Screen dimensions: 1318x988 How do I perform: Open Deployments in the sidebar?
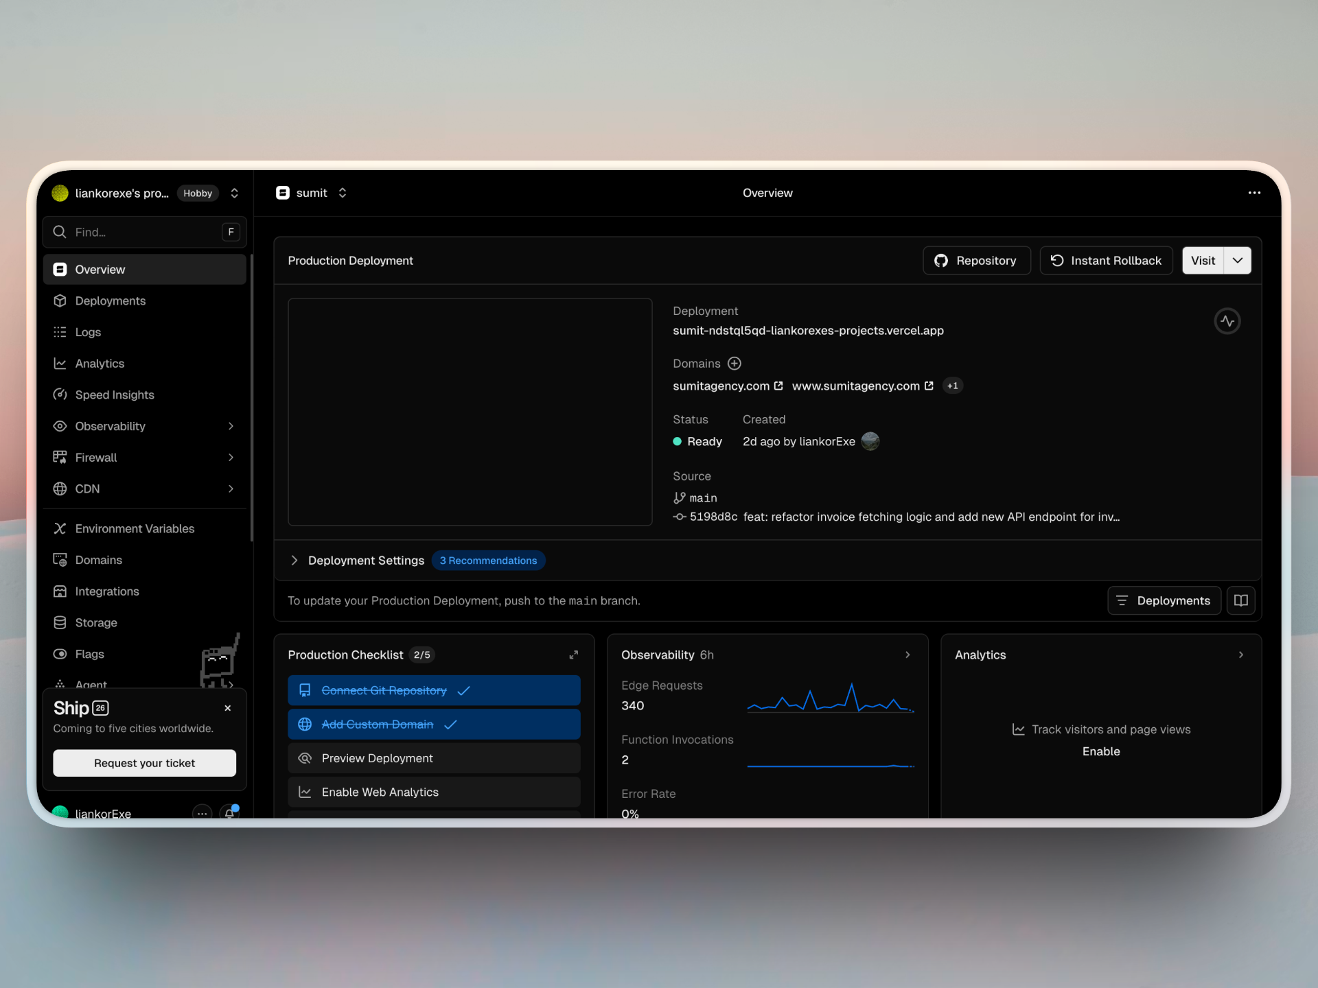point(145,301)
